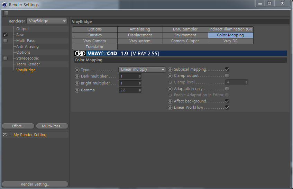Screen dimensions: 293x189
Task: Click the Effect... button
Action: click(x=18, y=126)
